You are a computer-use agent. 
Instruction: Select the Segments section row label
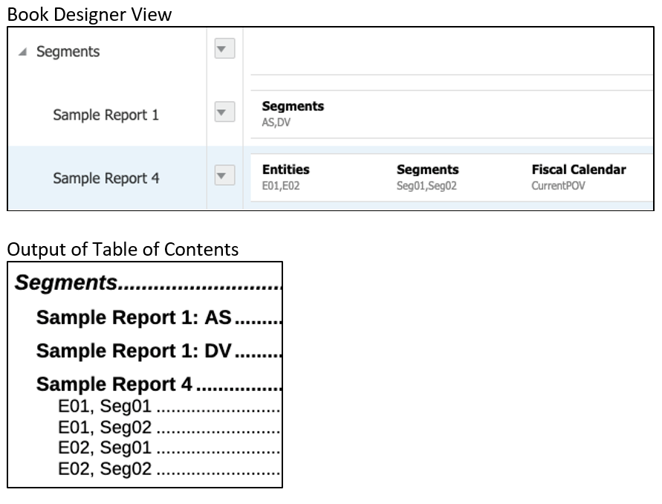tap(68, 52)
